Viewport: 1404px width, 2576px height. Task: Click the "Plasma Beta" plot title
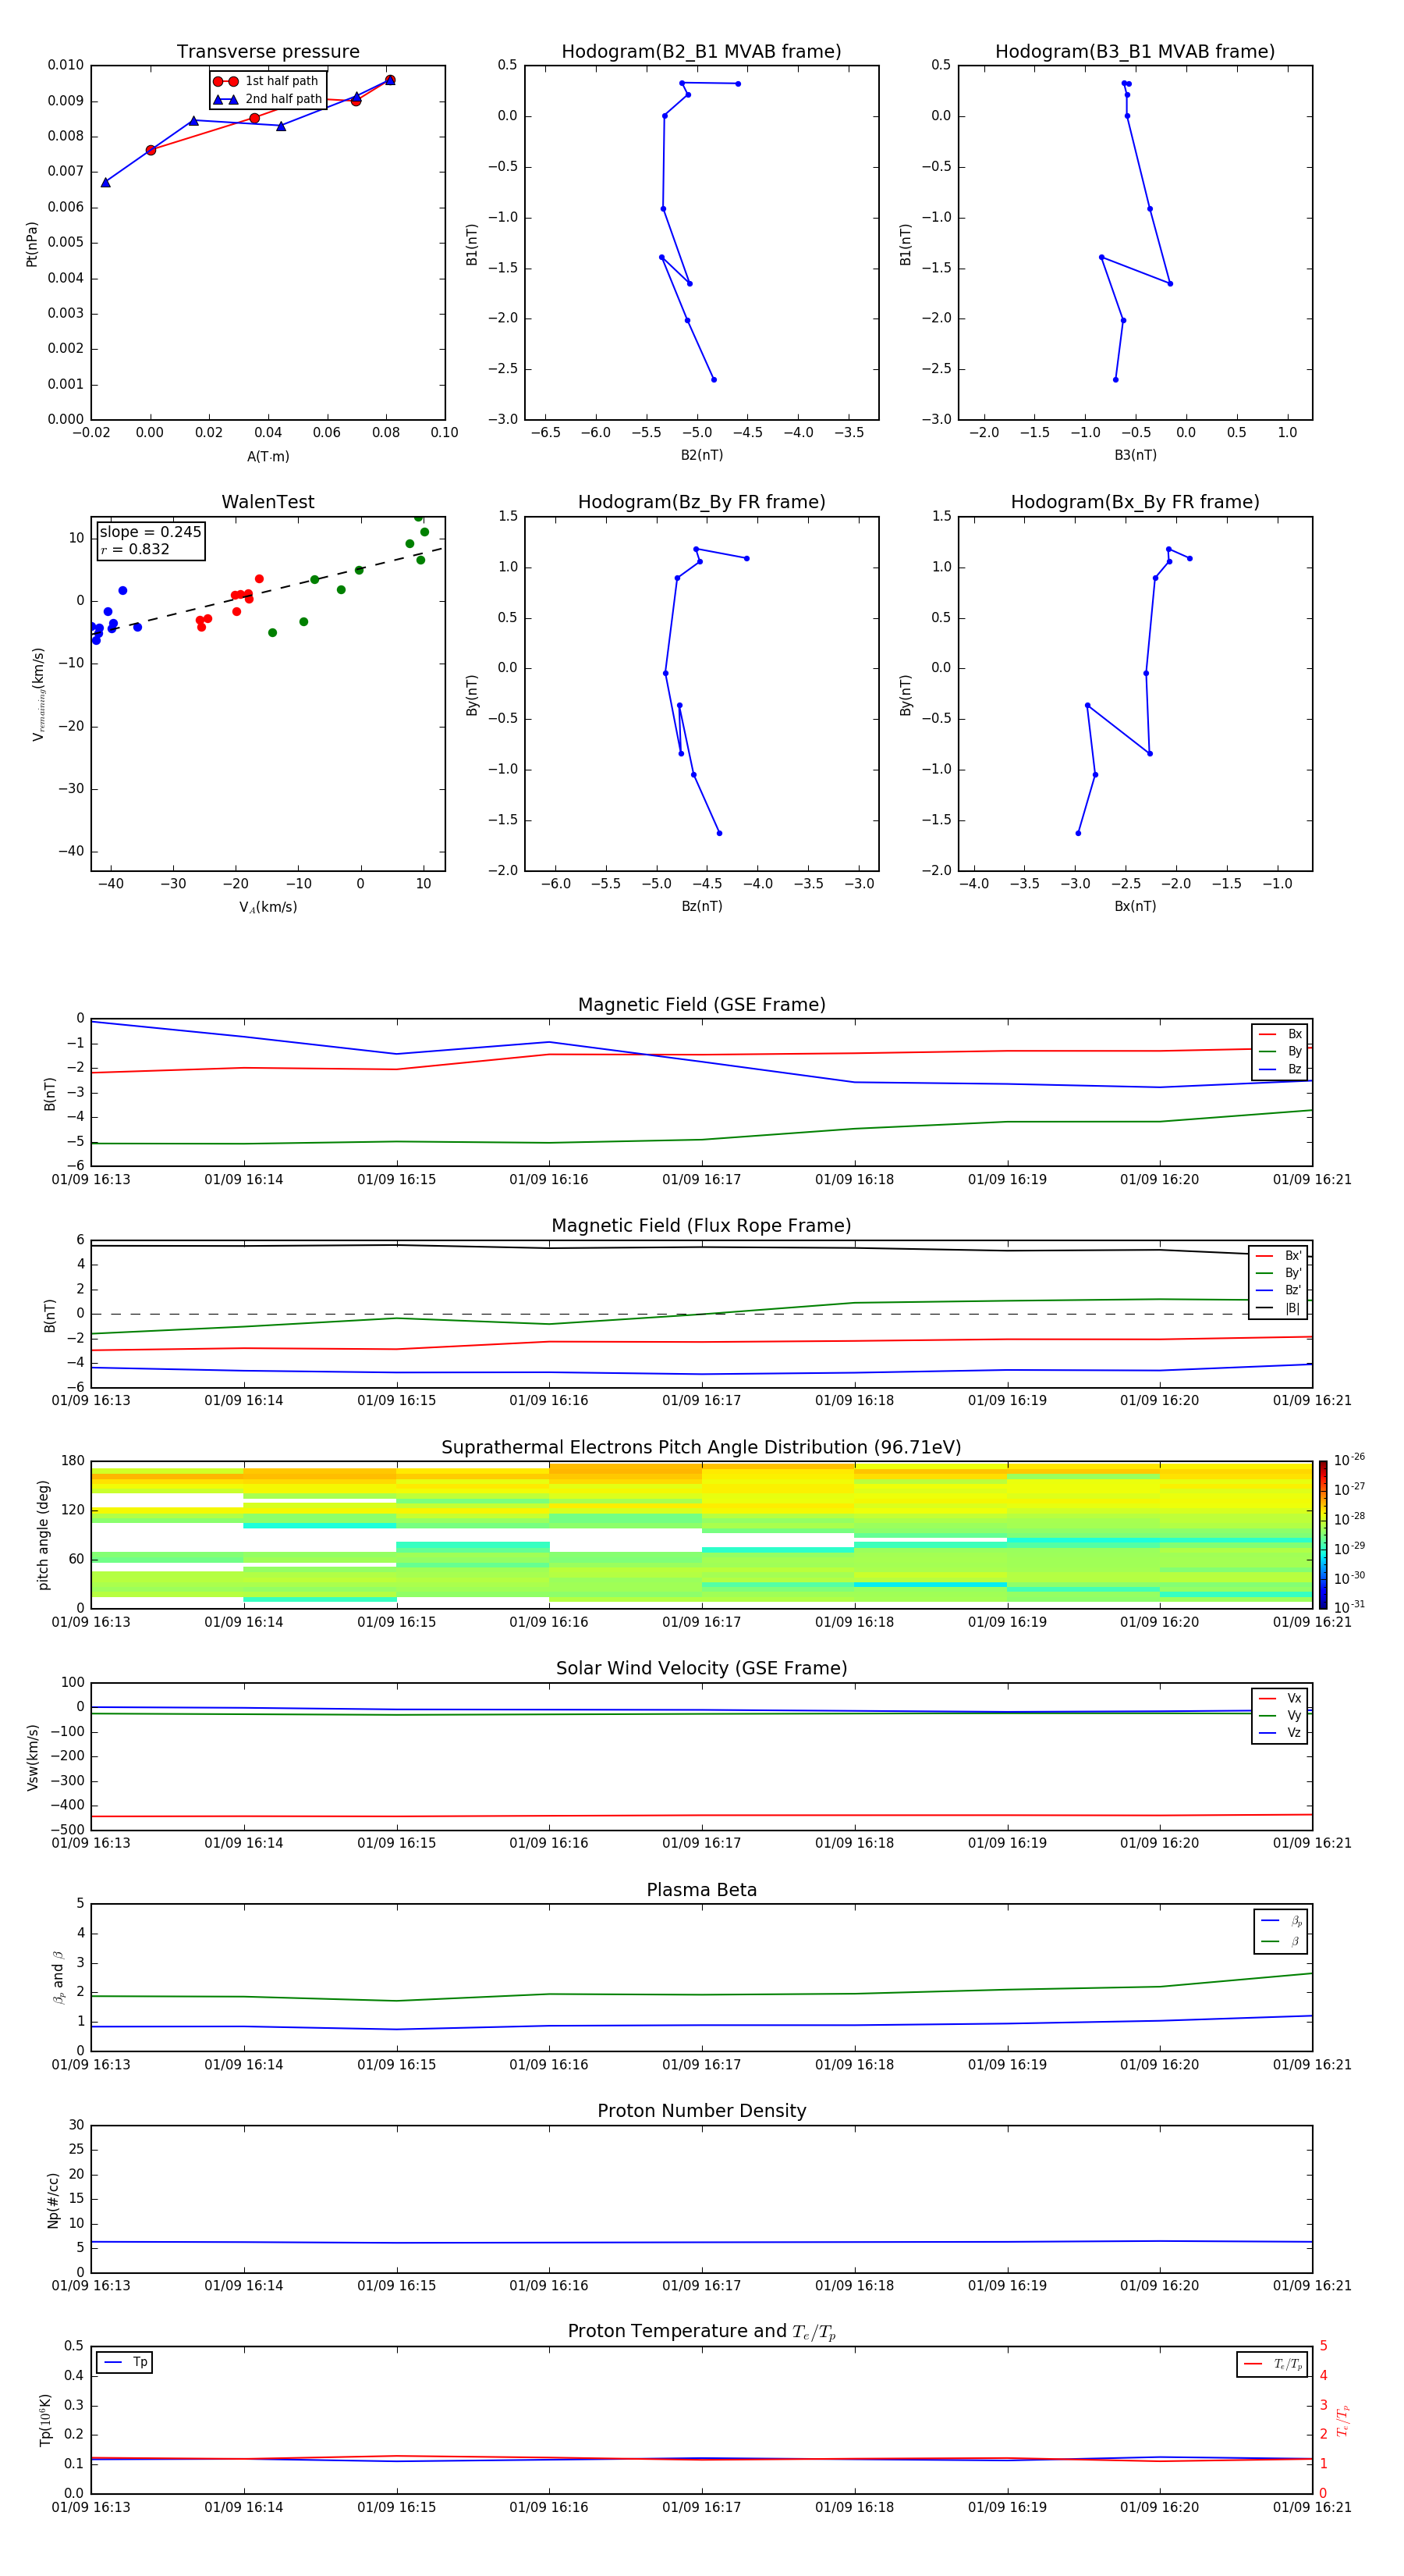pyautogui.click(x=700, y=1890)
